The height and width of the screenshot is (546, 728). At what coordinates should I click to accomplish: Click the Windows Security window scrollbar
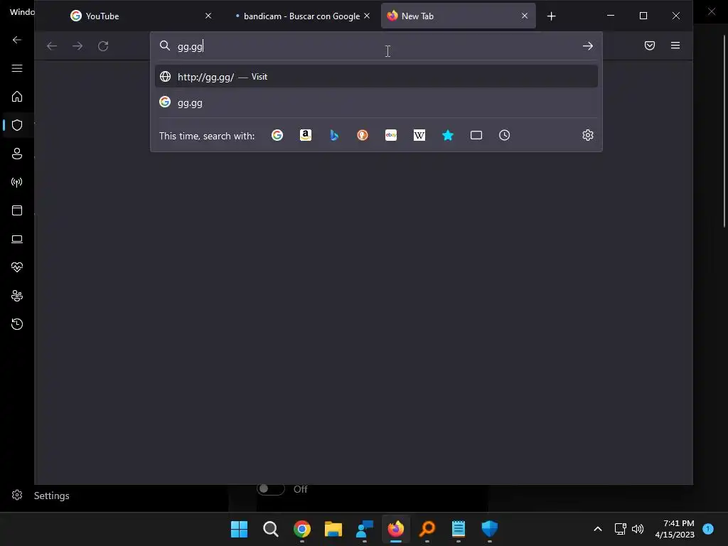[724, 132]
